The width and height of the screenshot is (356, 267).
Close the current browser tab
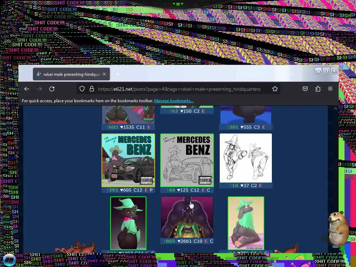pyautogui.click(x=104, y=74)
